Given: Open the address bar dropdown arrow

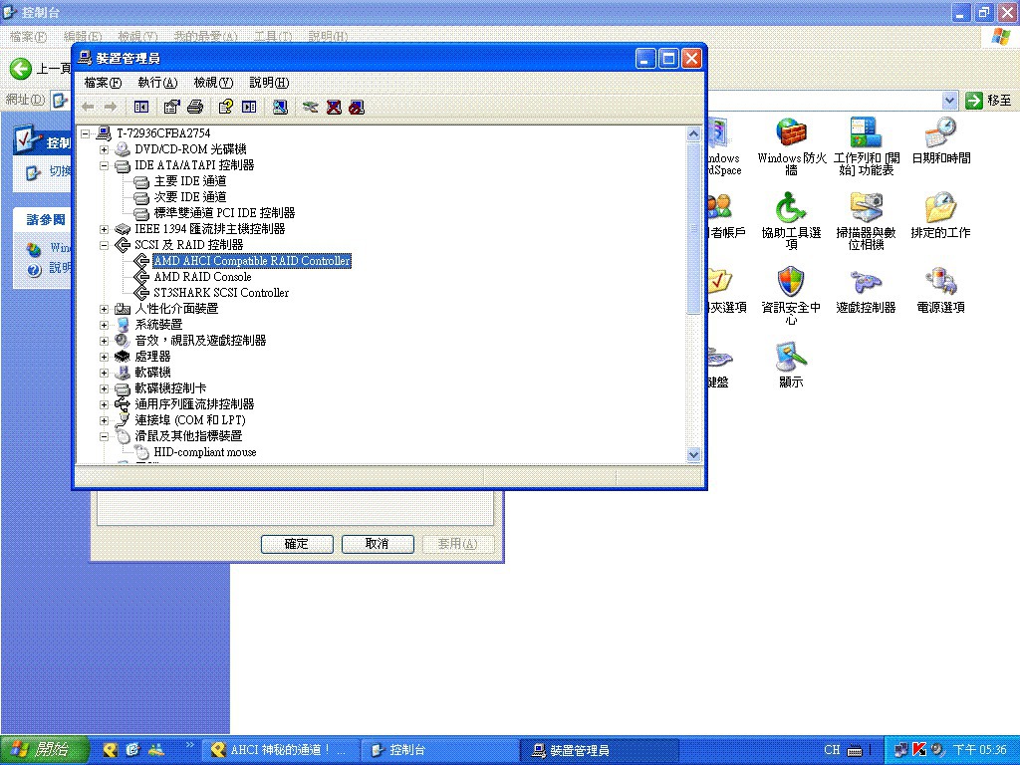Looking at the screenshot, I should pos(949,101).
